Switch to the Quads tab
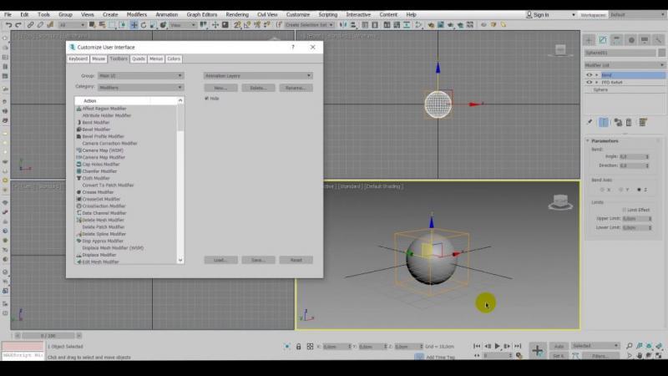668x376 pixels. [x=139, y=58]
